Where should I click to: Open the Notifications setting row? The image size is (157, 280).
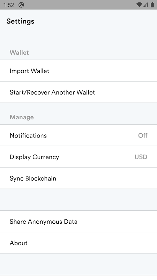pyautogui.click(x=78, y=135)
